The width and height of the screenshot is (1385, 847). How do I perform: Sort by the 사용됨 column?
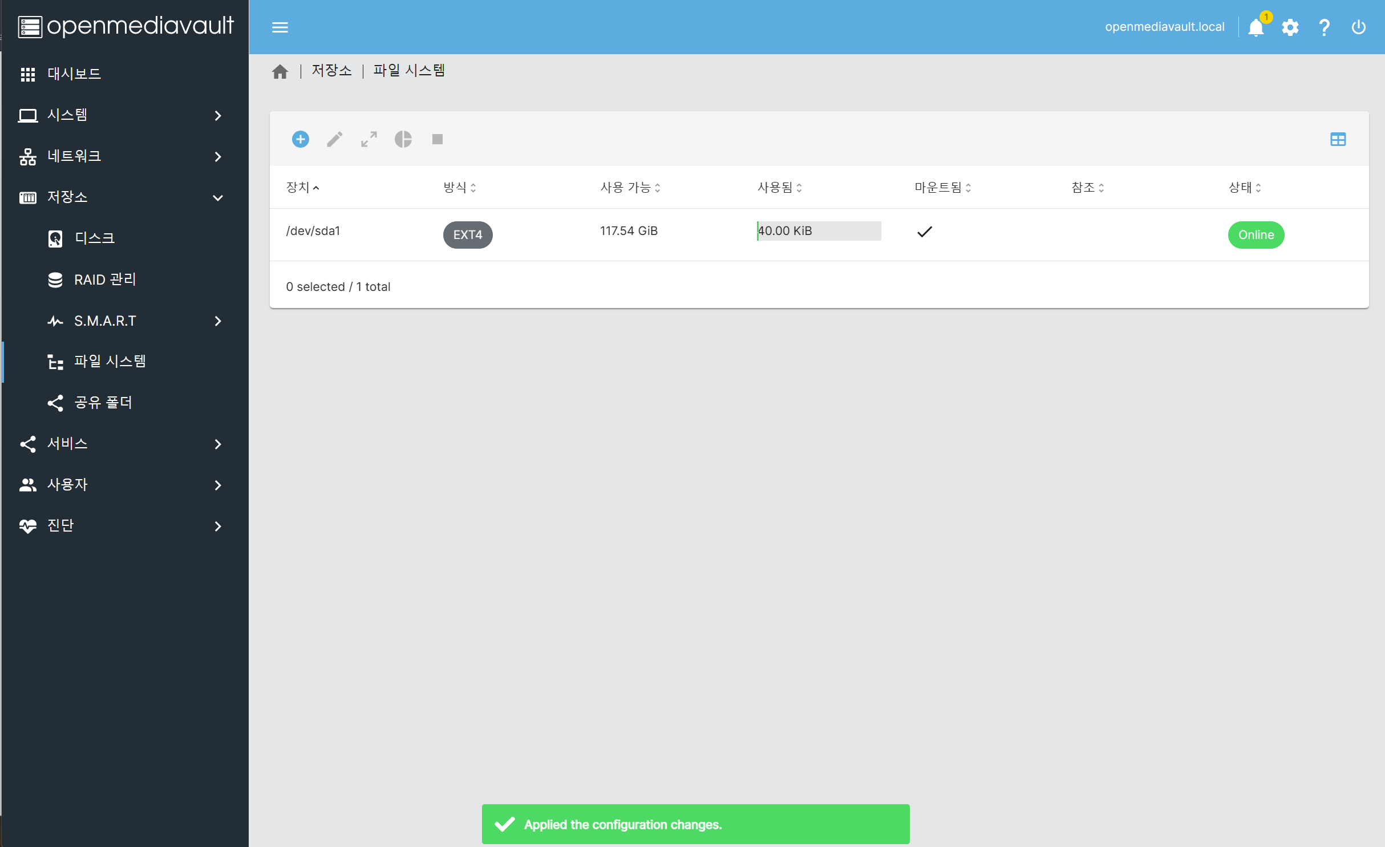pyautogui.click(x=780, y=187)
